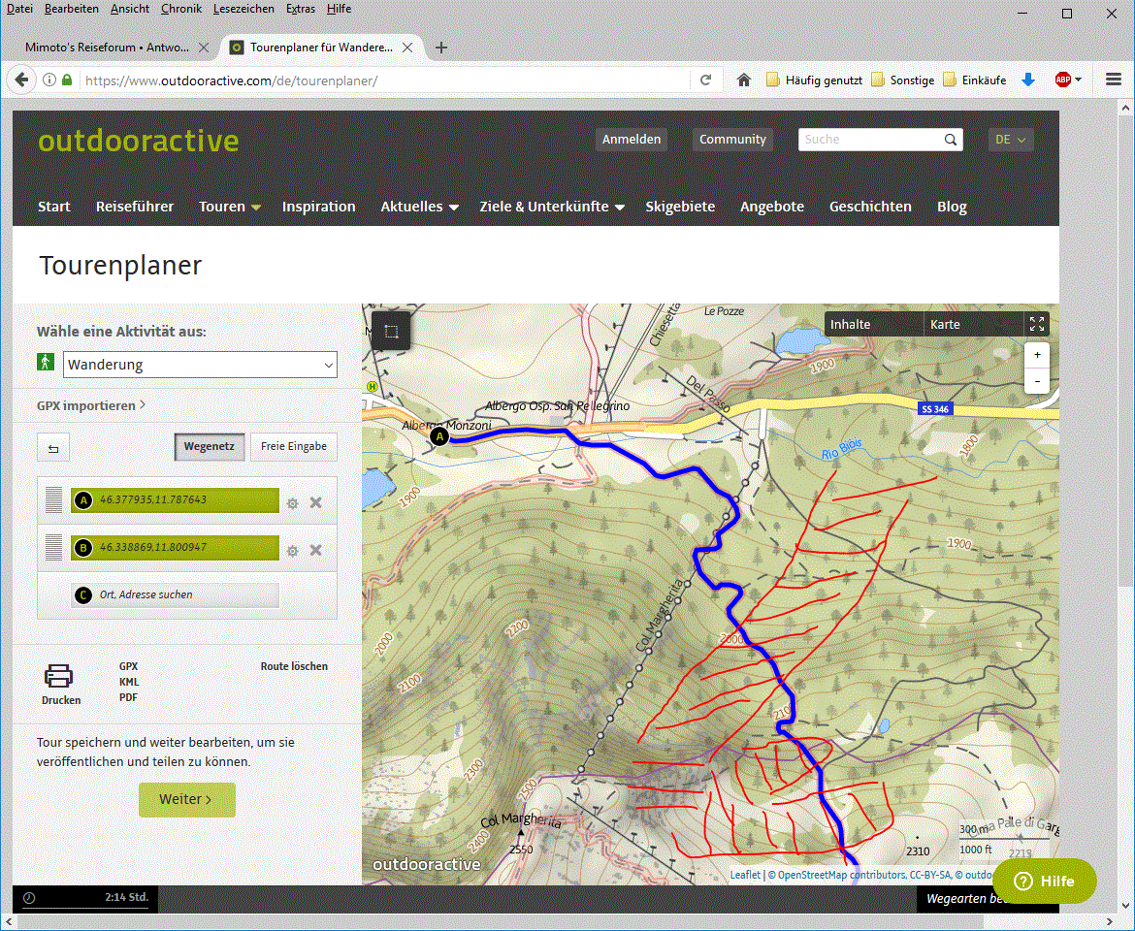Switch to Freie Eingabe mode

click(294, 447)
